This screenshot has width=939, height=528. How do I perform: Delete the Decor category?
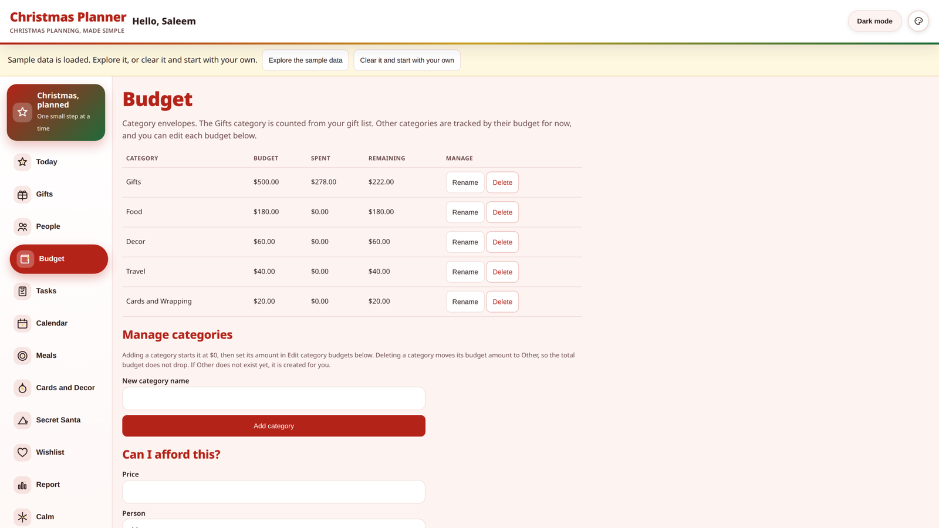pos(502,242)
